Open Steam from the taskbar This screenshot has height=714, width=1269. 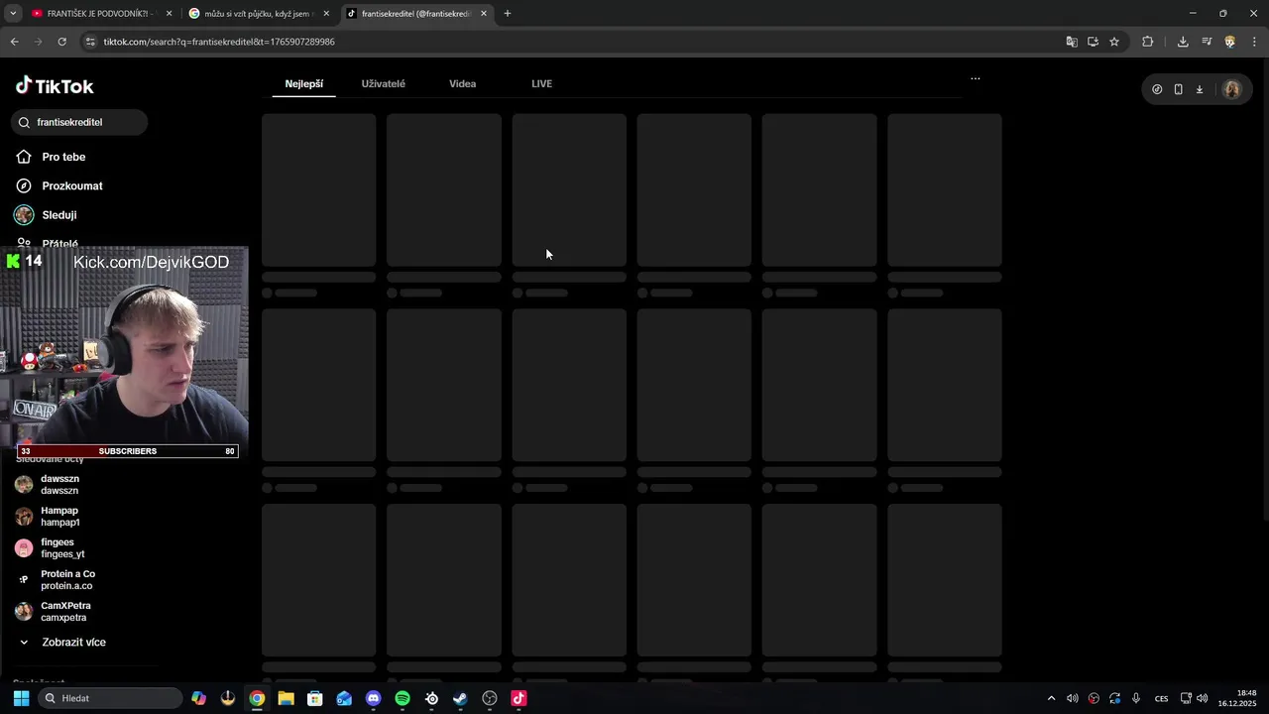[x=460, y=698]
